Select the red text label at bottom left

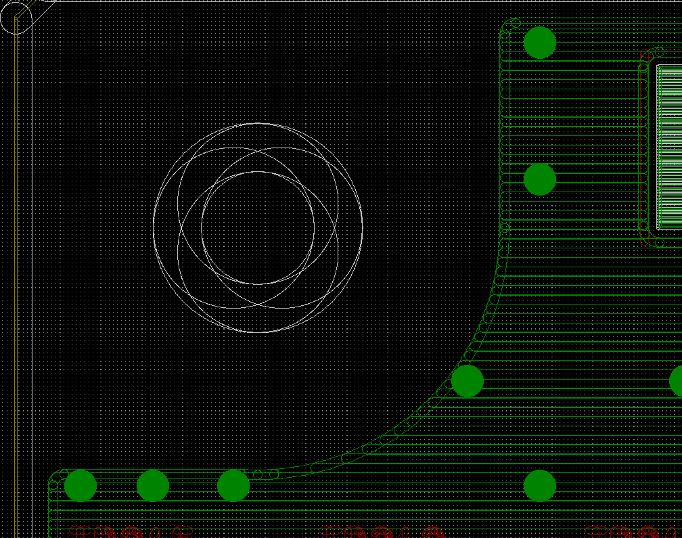pos(129,532)
